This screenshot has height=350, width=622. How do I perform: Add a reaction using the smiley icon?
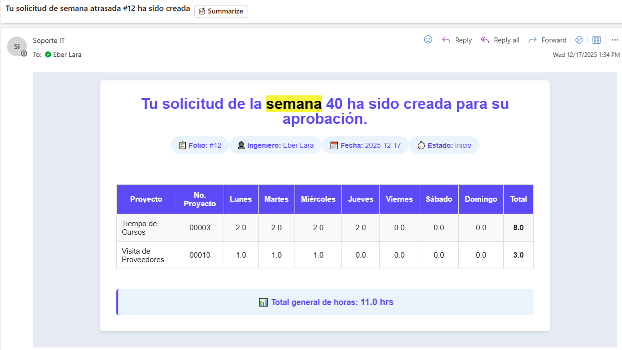(x=428, y=40)
